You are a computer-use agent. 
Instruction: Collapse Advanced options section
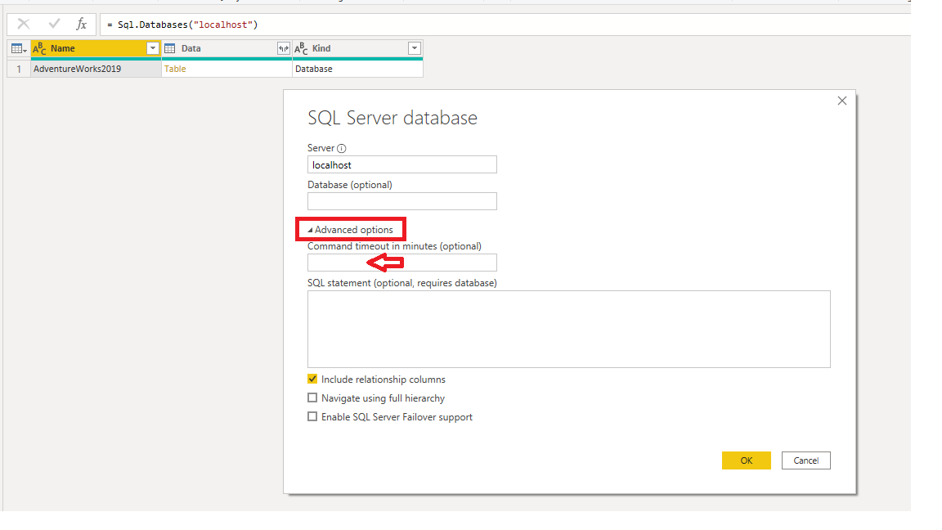coord(350,230)
